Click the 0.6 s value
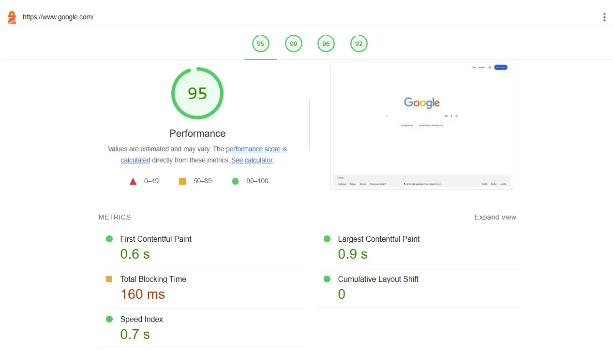 pos(135,254)
